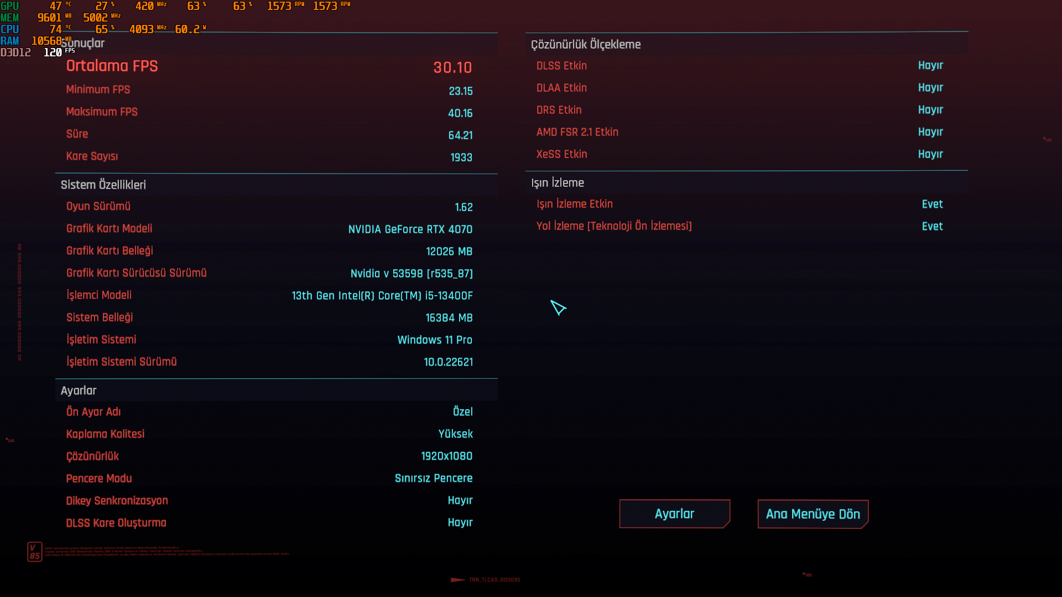Click the Sistem Özellikleri section header

103,185
